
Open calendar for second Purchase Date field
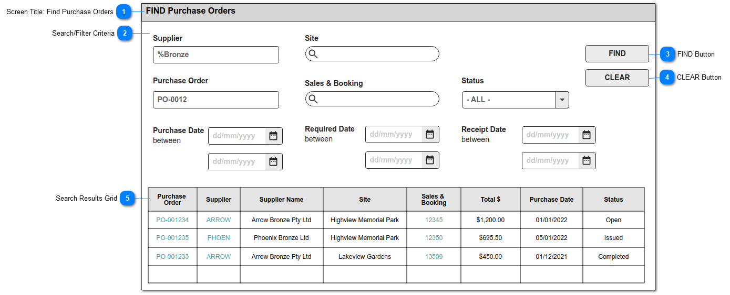[273, 161]
